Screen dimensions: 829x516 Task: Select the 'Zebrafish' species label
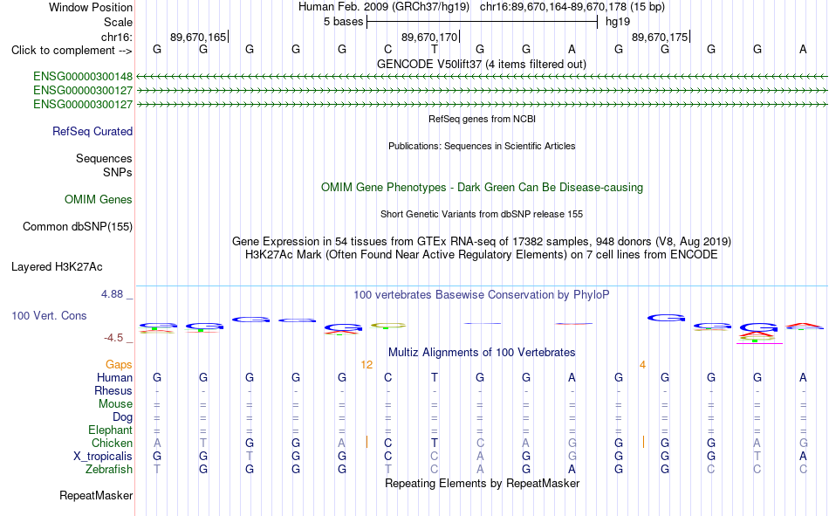pyautogui.click(x=109, y=470)
